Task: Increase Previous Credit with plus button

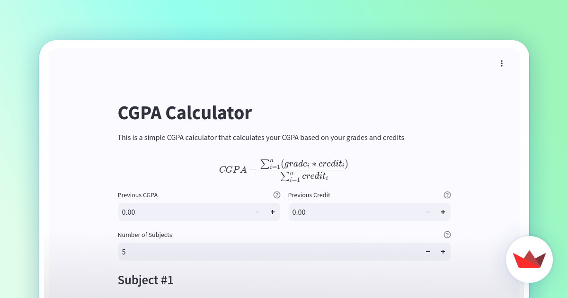Action: (x=443, y=212)
